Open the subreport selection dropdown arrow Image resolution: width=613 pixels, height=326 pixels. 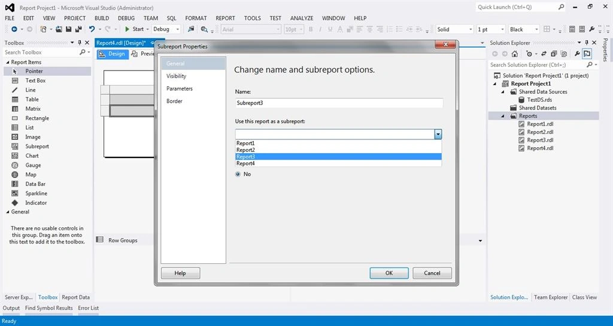pyautogui.click(x=438, y=135)
